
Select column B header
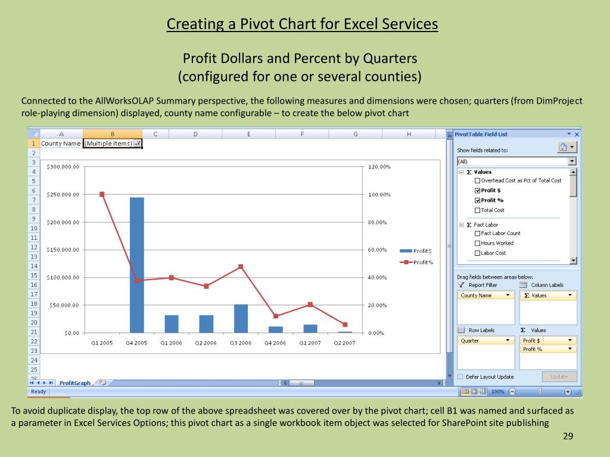tap(113, 134)
